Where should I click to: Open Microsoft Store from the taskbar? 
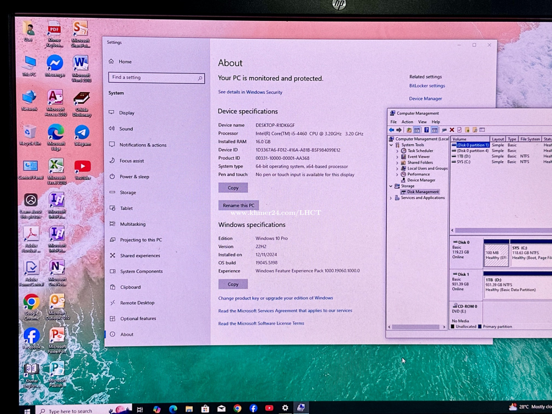tap(205, 408)
